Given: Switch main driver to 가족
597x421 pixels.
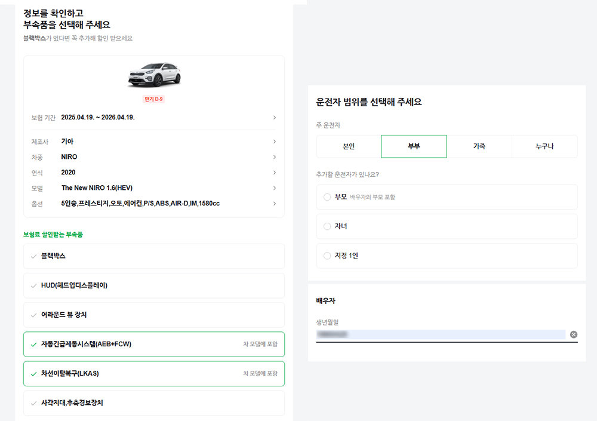Looking at the screenshot, I should pyautogui.click(x=479, y=146).
